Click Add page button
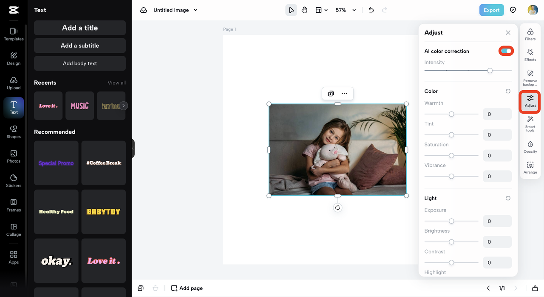This screenshot has height=297, width=544. tap(187, 288)
